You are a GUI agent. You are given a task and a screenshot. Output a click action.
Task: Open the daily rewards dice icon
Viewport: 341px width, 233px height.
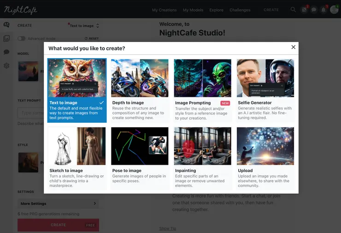pyautogui.click(x=304, y=10)
